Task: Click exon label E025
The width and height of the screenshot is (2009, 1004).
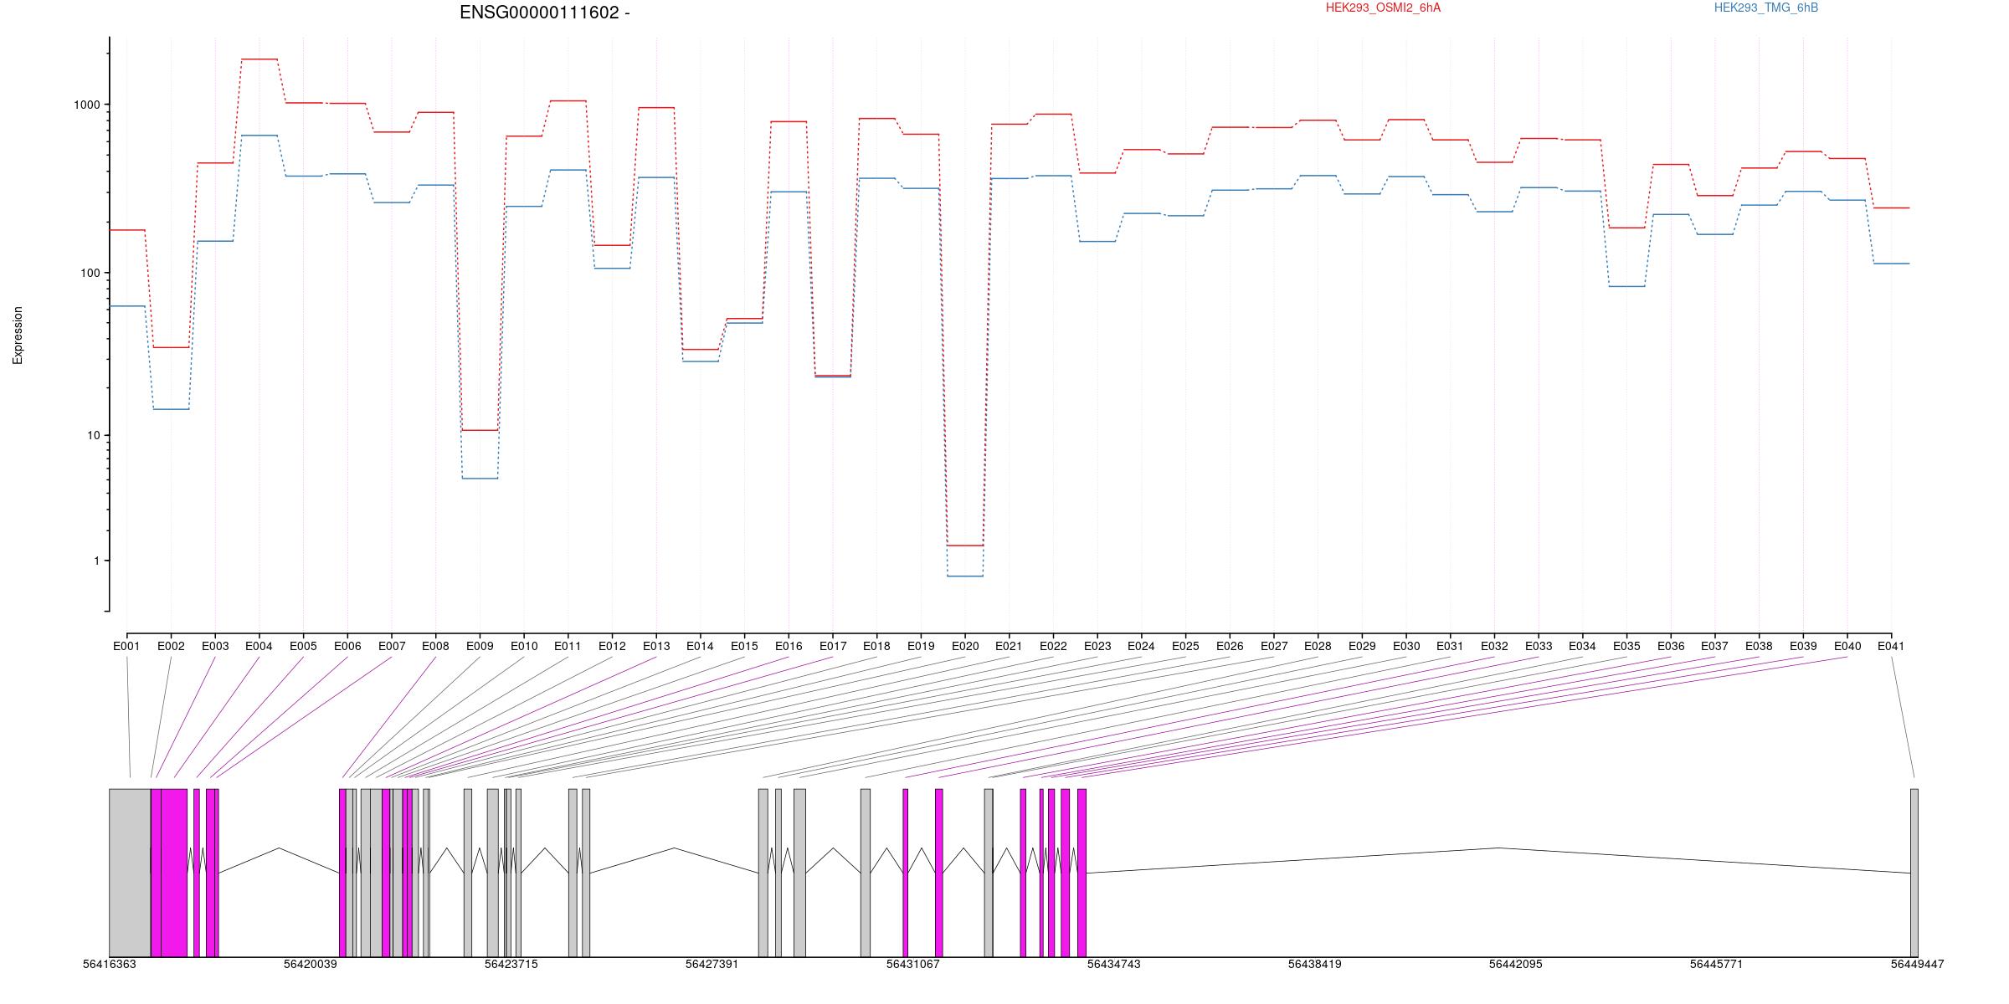Action: tap(1185, 646)
